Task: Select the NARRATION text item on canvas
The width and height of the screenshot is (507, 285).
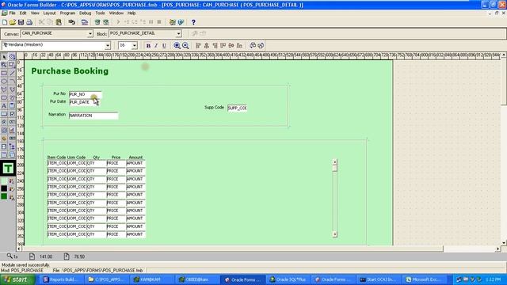Action: [93, 116]
